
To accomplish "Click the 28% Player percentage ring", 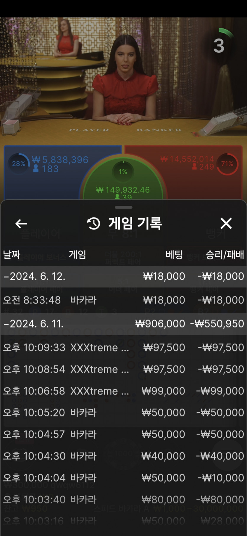I will click(x=19, y=164).
